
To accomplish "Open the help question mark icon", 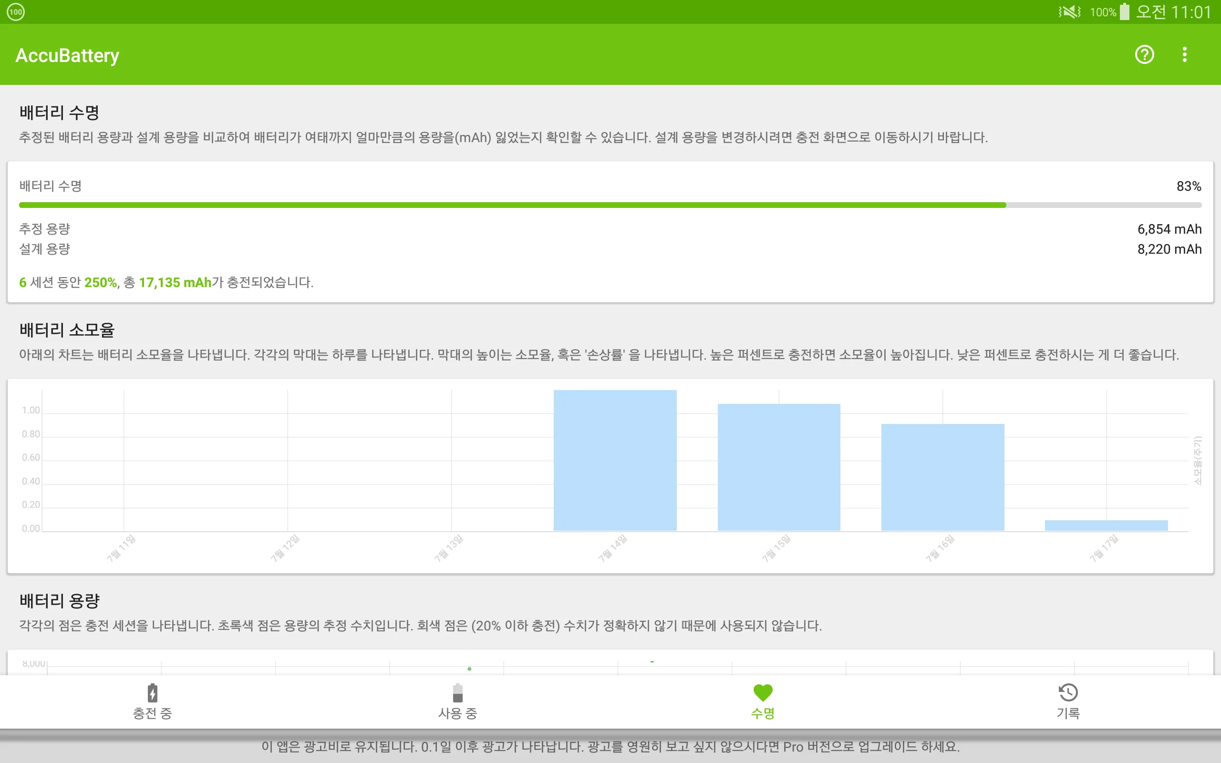I will (1144, 54).
